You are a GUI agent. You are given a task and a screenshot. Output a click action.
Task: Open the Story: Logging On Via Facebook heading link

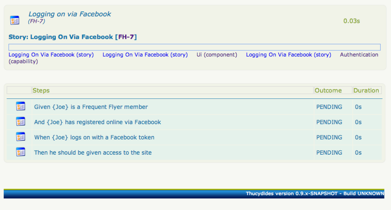pos(61,37)
